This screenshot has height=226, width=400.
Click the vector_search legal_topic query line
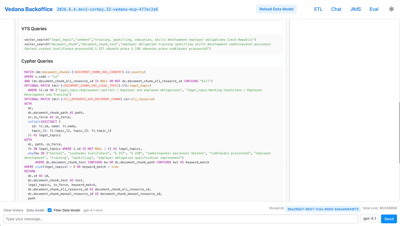140,40
